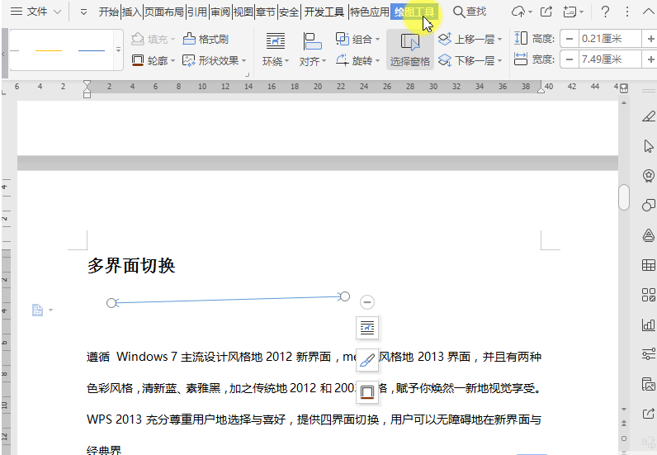Open the 环绕 text wrap options

tap(276, 50)
